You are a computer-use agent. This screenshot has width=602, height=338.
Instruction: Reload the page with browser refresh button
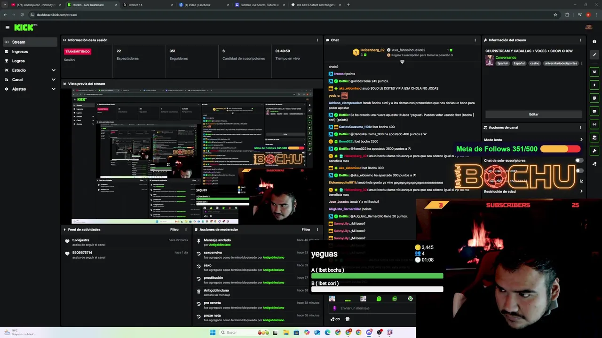pyautogui.click(x=22, y=15)
